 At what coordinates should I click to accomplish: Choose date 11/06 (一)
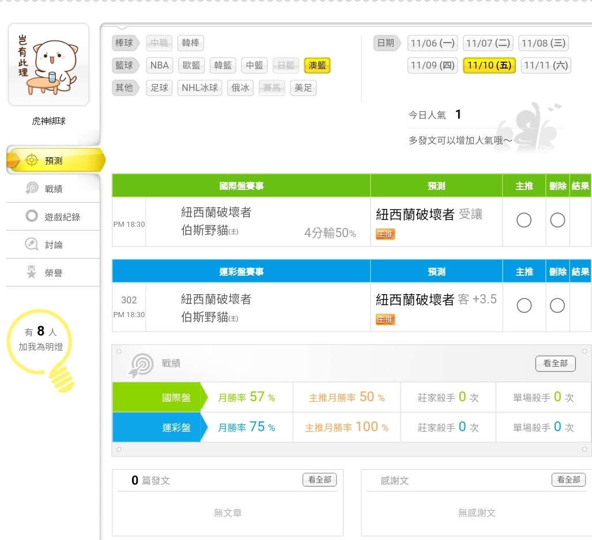pyautogui.click(x=433, y=43)
